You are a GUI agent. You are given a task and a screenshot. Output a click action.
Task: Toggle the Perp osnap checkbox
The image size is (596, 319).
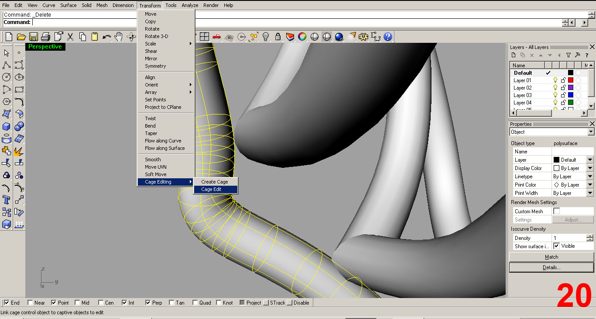[148, 302]
